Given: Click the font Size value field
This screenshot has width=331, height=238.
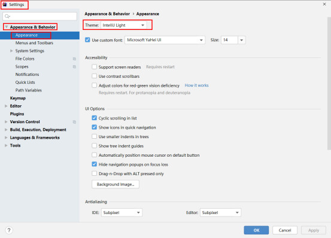Looking at the screenshot, I should coord(229,40).
